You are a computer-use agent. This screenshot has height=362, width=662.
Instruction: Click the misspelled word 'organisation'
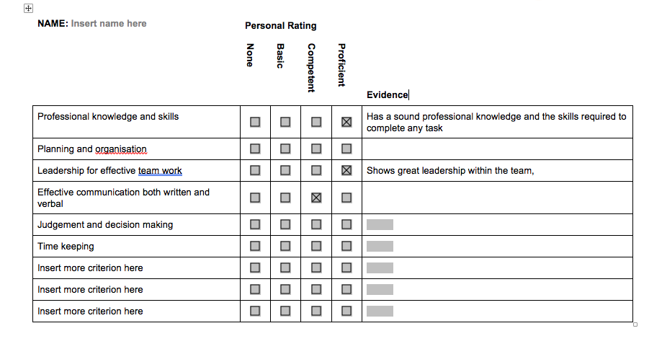click(121, 149)
